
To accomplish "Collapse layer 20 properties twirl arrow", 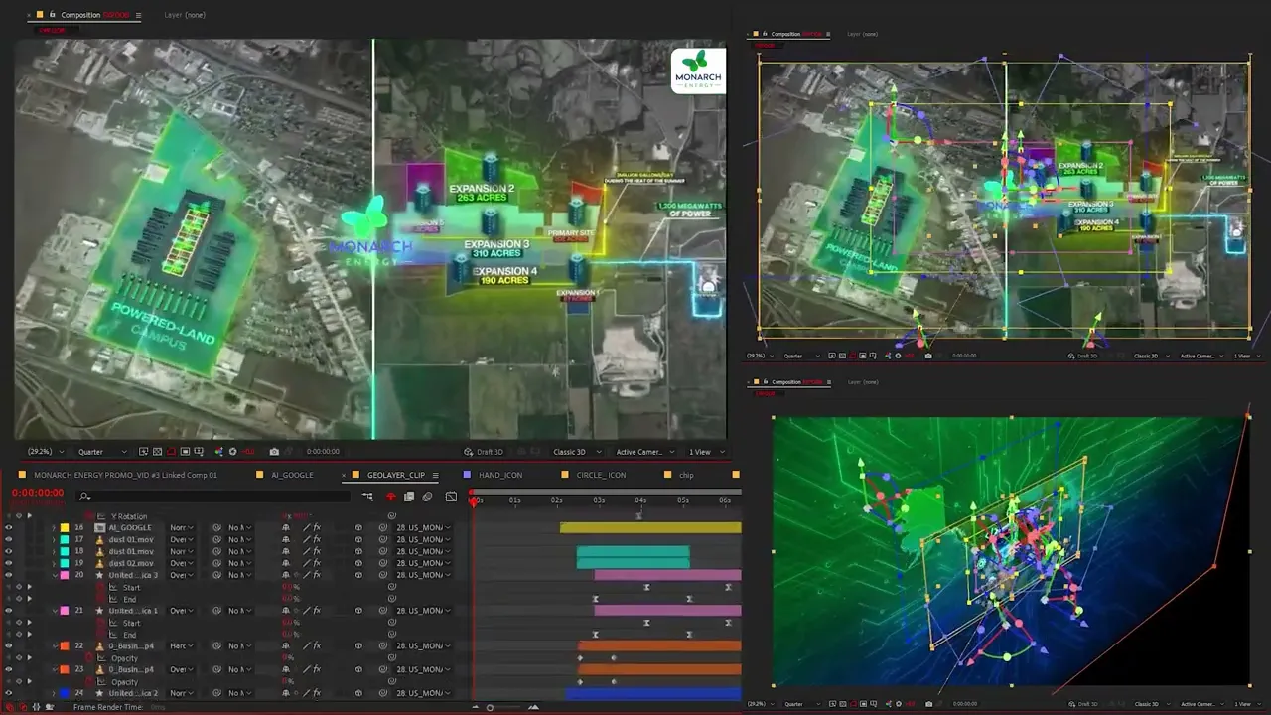I will 55,575.
